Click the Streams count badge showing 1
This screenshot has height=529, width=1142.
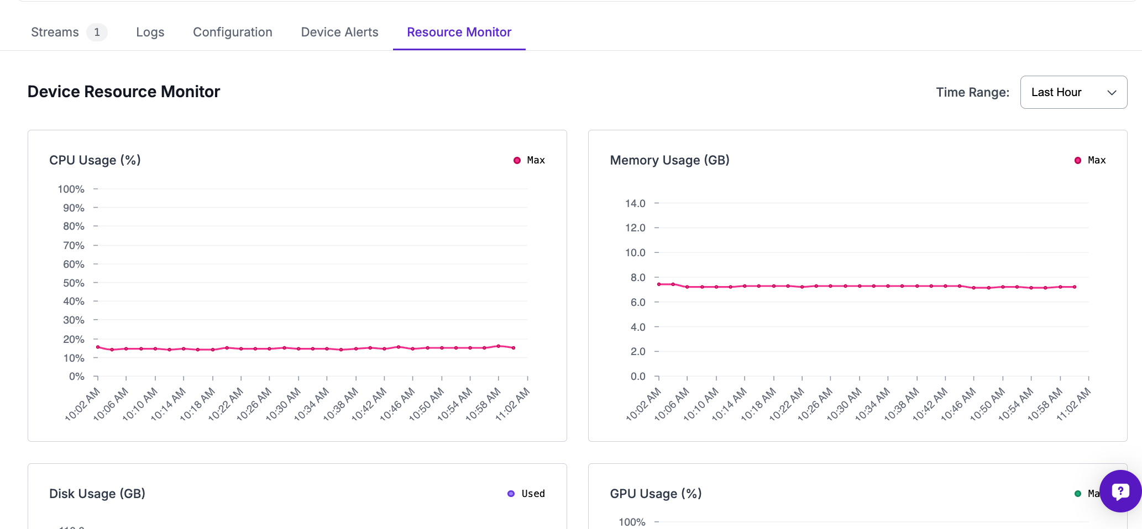(x=97, y=32)
